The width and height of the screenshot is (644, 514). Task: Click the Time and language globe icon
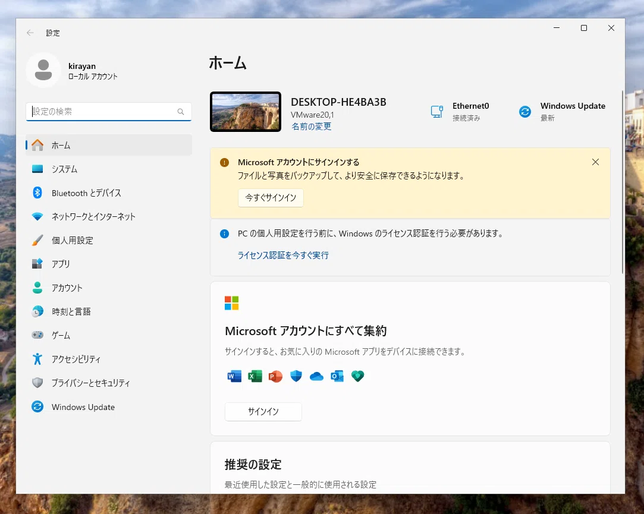[x=37, y=311]
